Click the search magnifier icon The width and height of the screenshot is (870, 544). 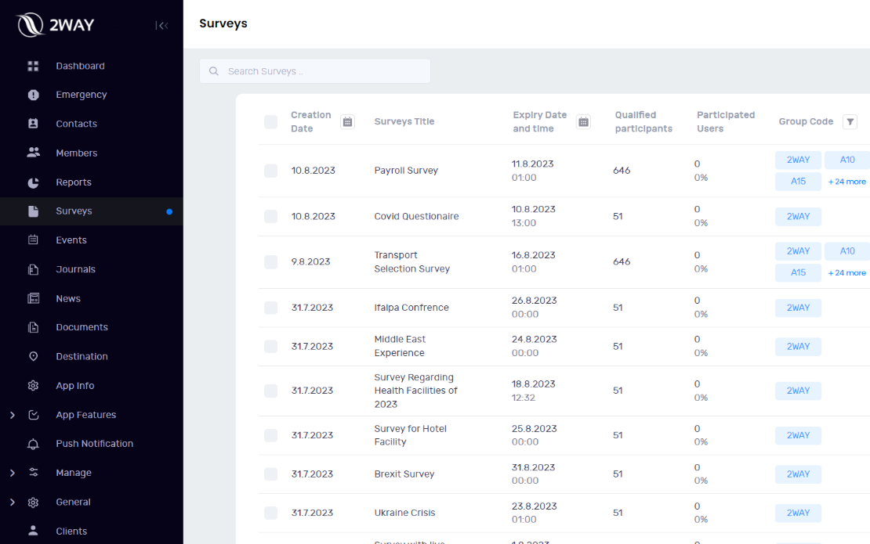(214, 71)
